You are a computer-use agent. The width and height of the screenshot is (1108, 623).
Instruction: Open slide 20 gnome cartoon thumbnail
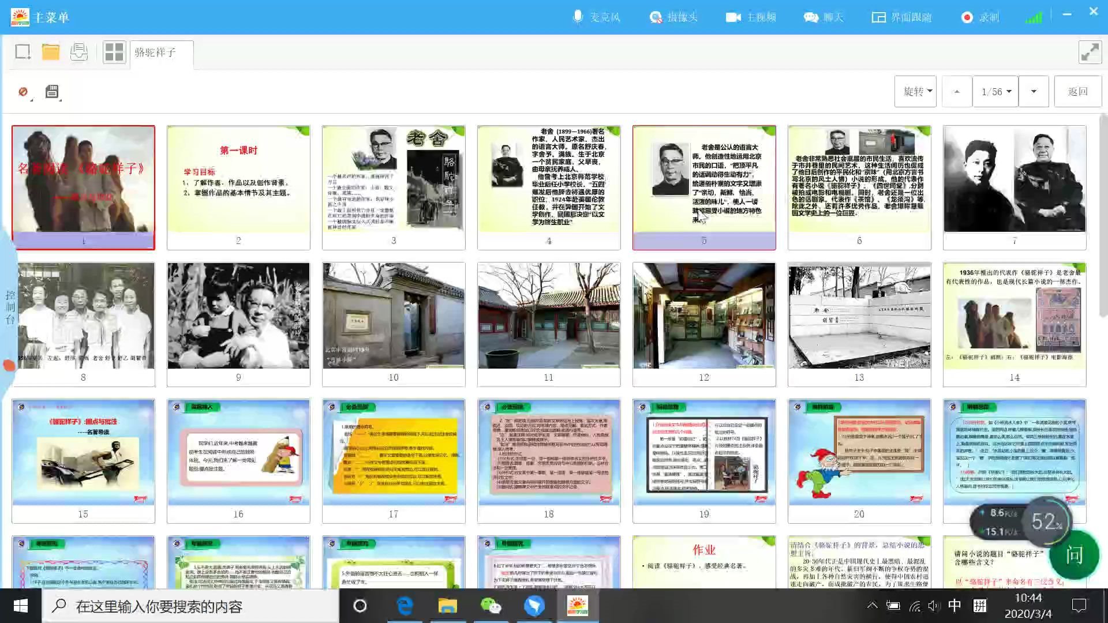tap(859, 461)
